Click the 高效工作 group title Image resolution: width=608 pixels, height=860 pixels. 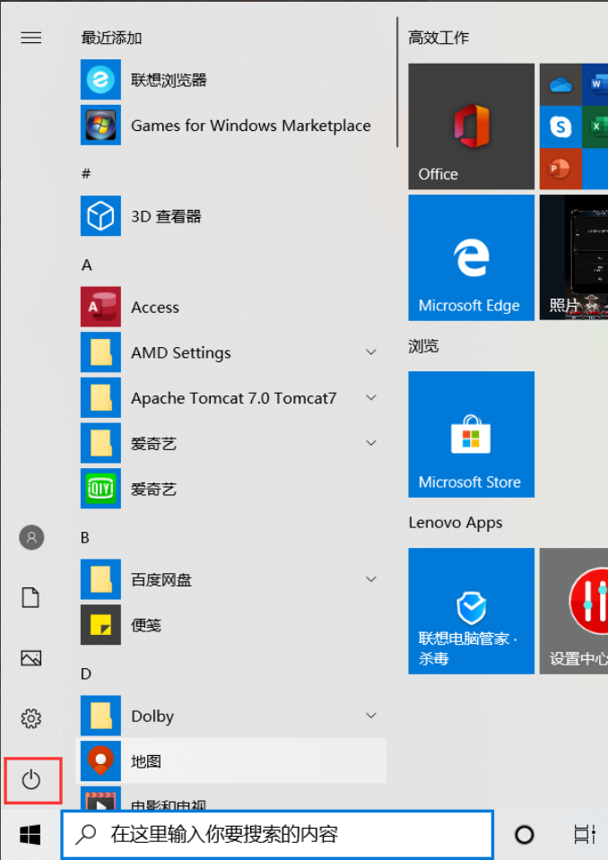[439, 38]
